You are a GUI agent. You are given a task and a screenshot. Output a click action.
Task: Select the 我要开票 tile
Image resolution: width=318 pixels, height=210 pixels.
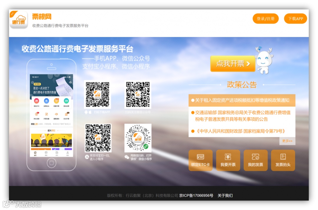tap(228, 160)
